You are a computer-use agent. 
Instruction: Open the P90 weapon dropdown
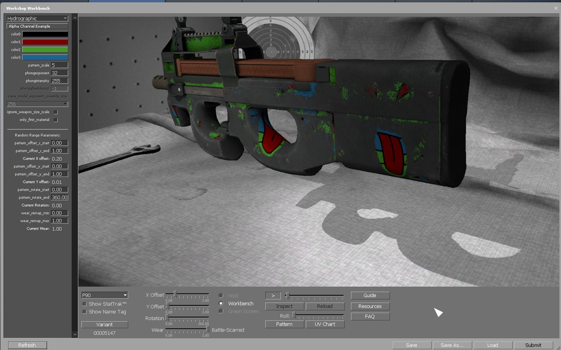105,295
